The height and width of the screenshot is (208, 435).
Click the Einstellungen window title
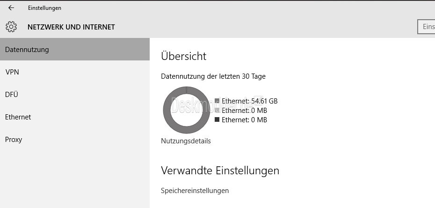click(x=44, y=8)
